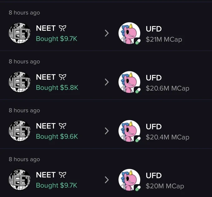Expand chevron arrow in the $20.4M MCap row
212x197 pixels.
point(107,131)
